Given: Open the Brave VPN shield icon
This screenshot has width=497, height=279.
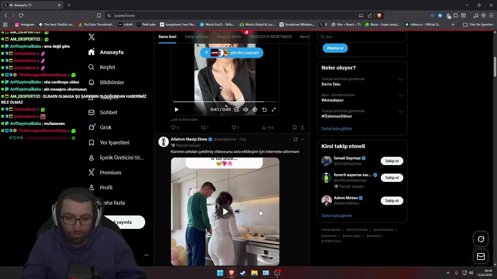Looking at the screenshot, I should (x=483, y=15).
